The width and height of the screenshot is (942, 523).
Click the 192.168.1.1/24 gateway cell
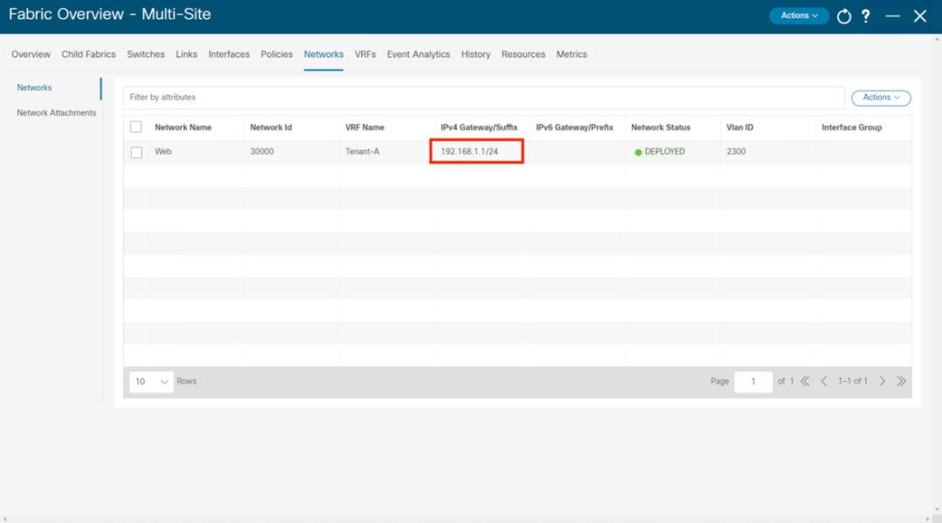(469, 152)
